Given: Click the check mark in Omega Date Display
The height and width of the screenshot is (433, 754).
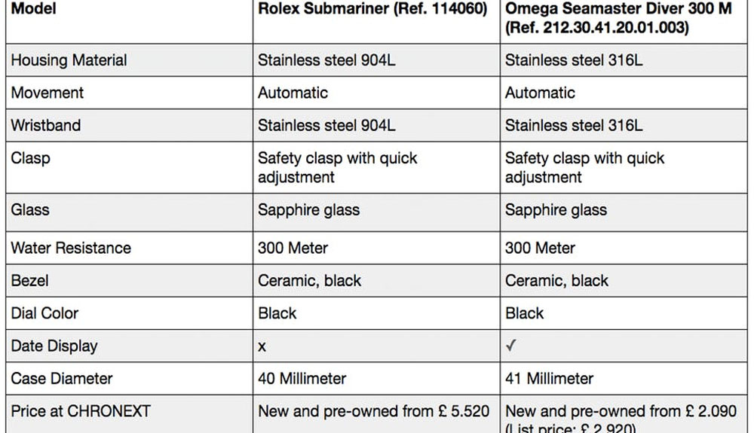Looking at the screenshot, I should pyautogui.click(x=510, y=346).
